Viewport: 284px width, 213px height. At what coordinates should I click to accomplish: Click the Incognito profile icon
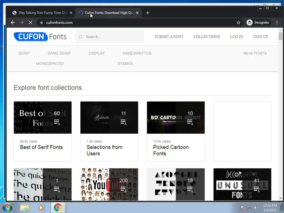coord(249,22)
